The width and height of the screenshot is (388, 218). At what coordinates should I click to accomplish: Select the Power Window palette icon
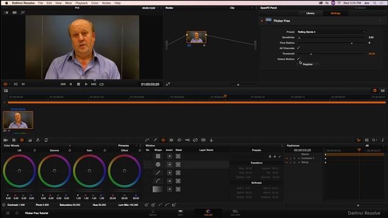point(163,140)
